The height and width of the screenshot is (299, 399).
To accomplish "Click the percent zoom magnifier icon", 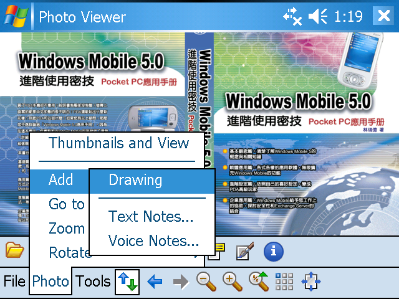I will coord(259,281).
